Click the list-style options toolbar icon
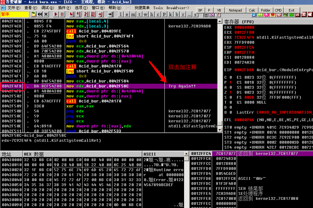313x208 pixels. click(205, 15)
